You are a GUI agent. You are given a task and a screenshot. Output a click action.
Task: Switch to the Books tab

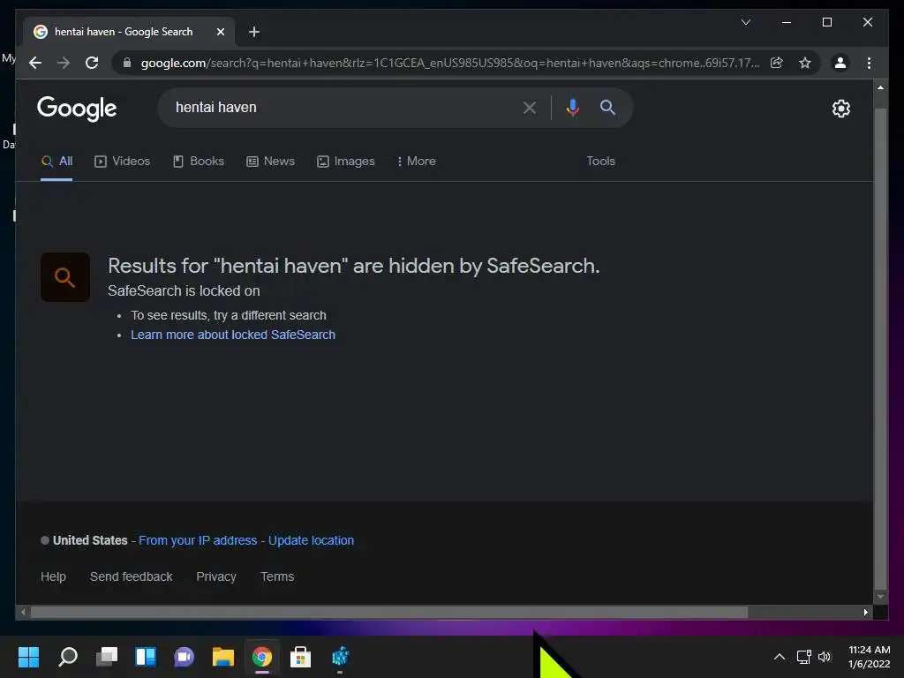pos(199,162)
